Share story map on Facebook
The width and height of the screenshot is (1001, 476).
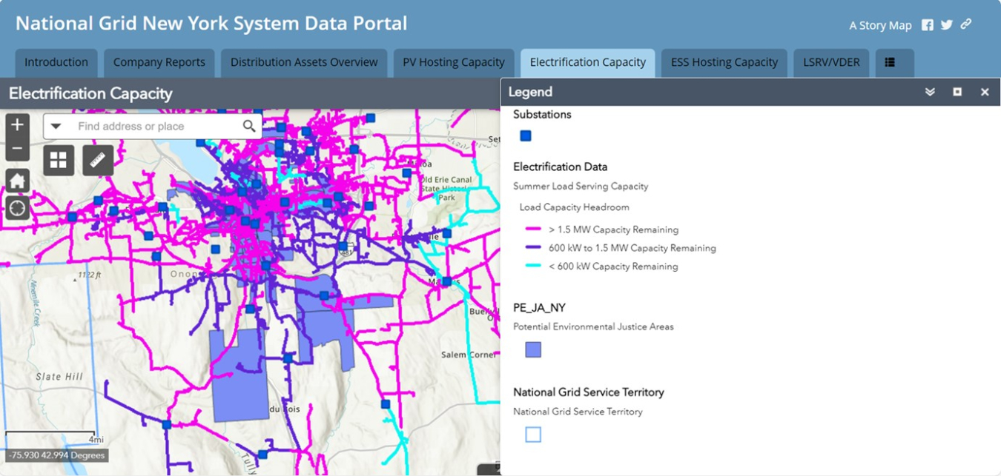pos(928,25)
